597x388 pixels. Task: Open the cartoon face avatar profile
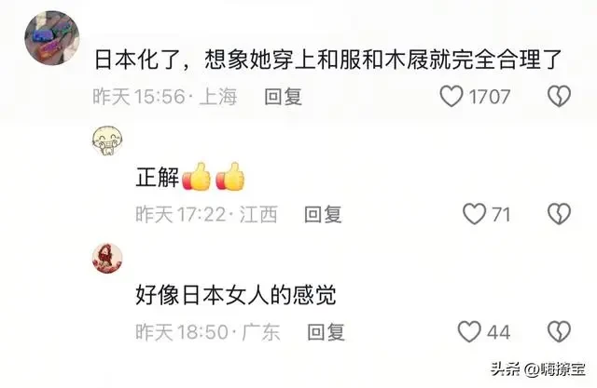pyautogui.click(x=108, y=140)
